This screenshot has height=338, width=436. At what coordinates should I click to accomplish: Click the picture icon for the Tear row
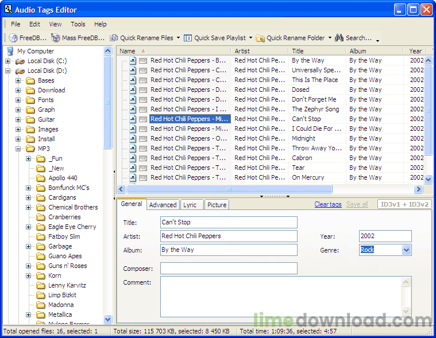pos(143,168)
